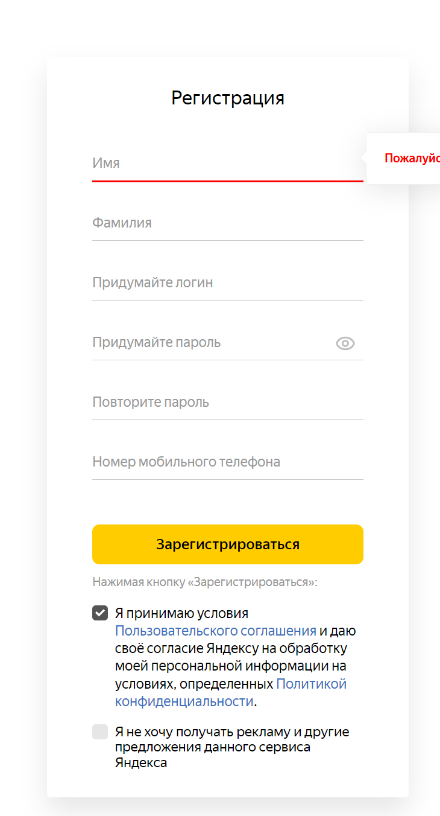
Task: Click the Регистрация heading
Action: [228, 98]
